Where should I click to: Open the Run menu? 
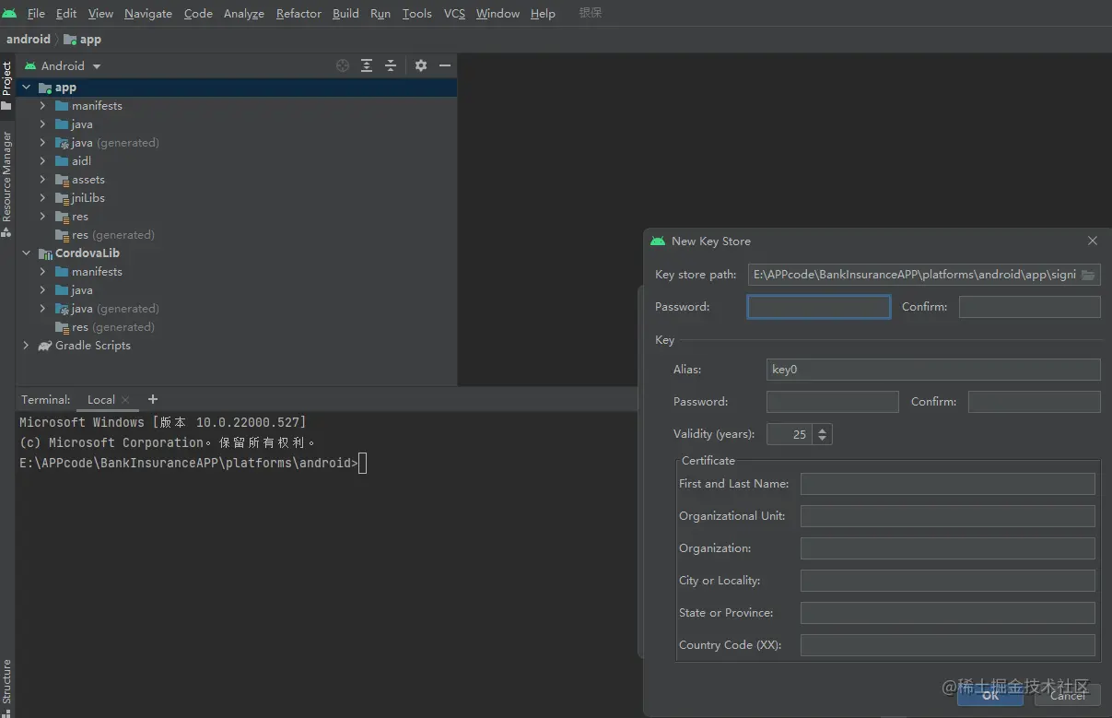pyautogui.click(x=380, y=14)
